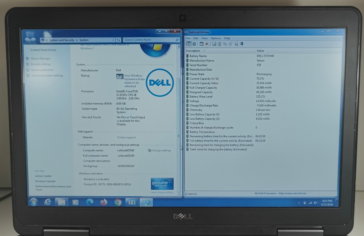Click Forward arrow in Control Panel window
This screenshot has height=236, width=364.
pyautogui.click(x=33, y=40)
